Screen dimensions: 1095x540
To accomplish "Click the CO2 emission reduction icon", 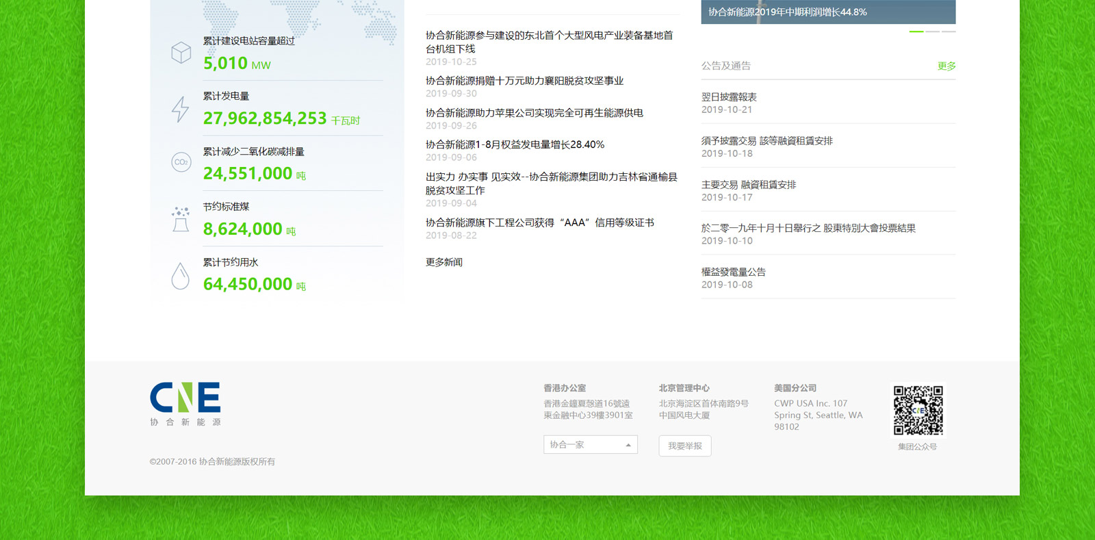I will (181, 162).
